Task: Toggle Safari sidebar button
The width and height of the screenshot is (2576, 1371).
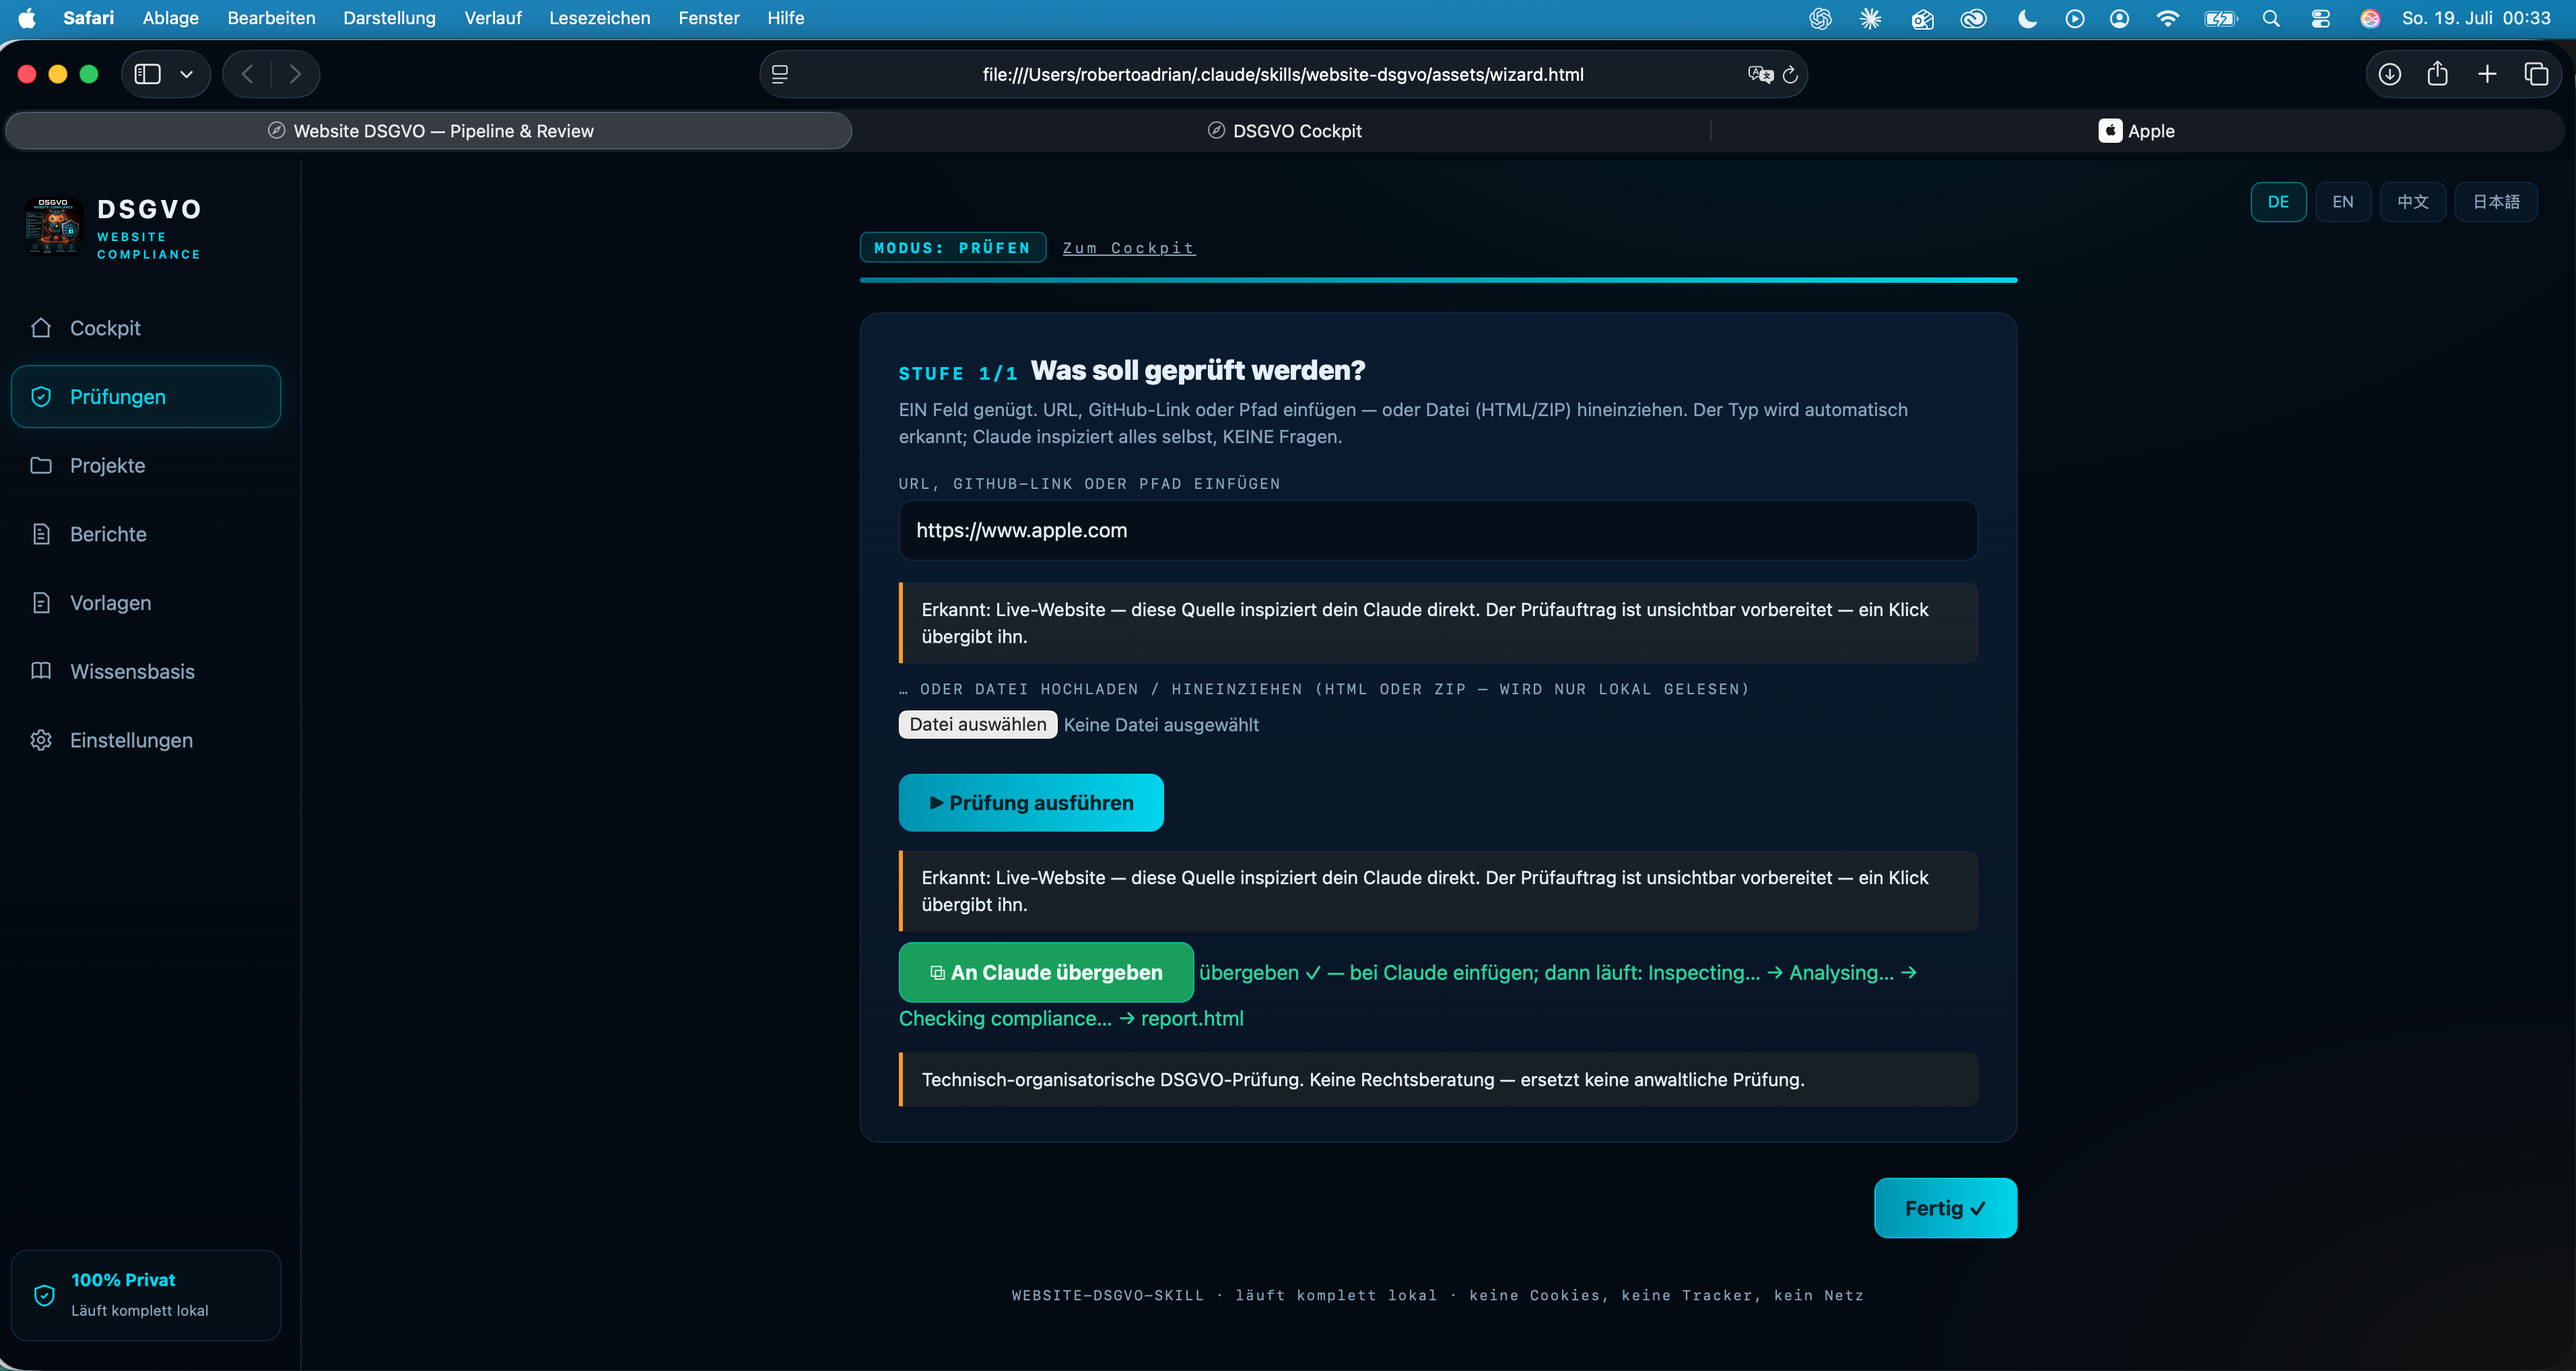Action: point(148,74)
